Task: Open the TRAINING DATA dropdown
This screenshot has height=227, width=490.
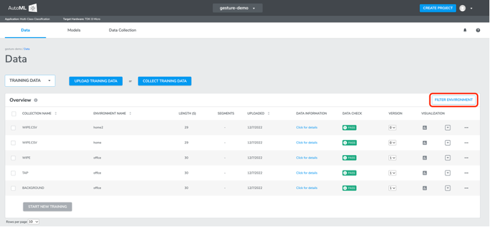Action: pos(30,81)
